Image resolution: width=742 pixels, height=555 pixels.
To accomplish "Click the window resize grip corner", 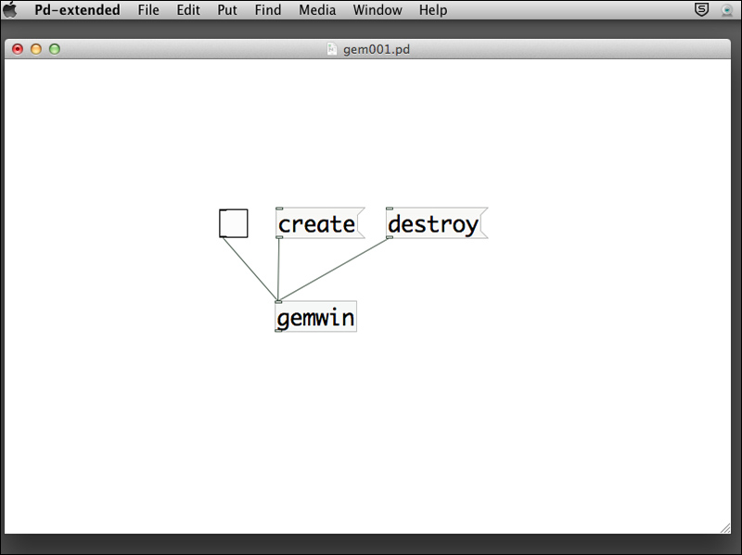I will tap(725, 528).
